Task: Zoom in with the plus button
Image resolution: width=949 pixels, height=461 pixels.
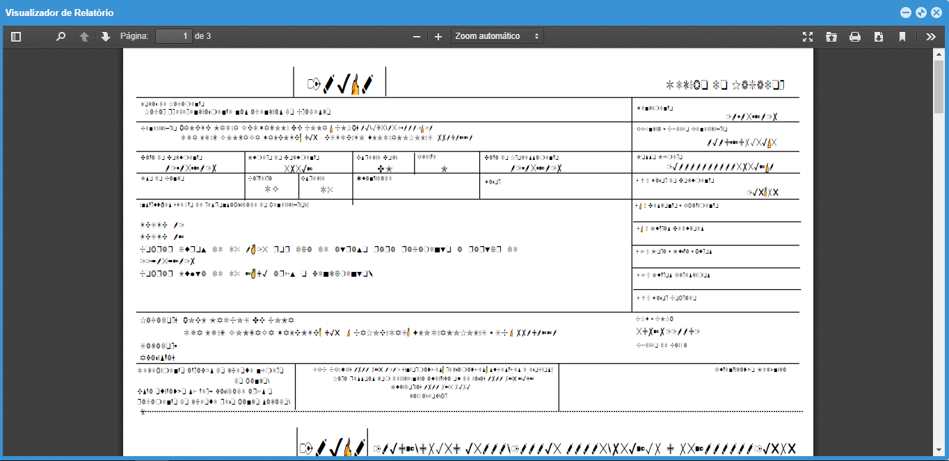Action: pos(438,37)
